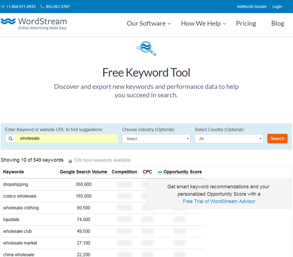293x257 pixels.
Task: Click the 27,100 search volume value
Action: (83, 243)
